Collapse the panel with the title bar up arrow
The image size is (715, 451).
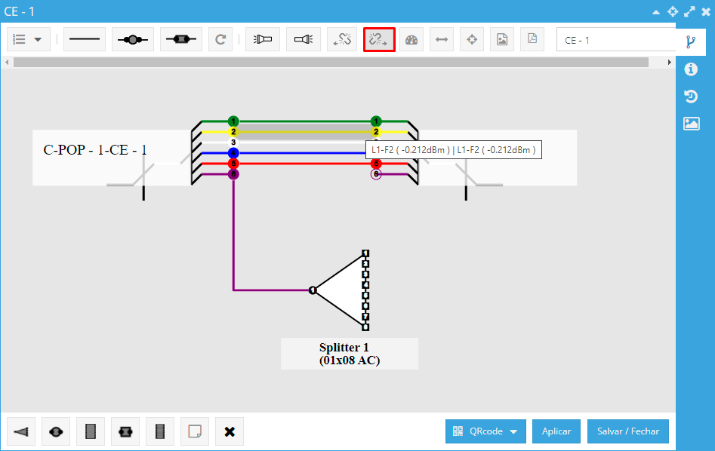pos(656,12)
